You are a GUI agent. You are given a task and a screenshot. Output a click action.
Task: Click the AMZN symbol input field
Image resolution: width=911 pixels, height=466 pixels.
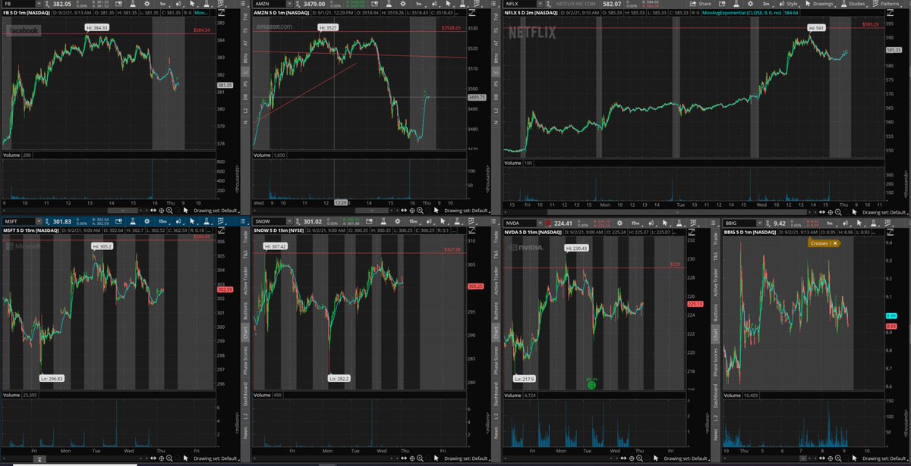click(x=270, y=4)
